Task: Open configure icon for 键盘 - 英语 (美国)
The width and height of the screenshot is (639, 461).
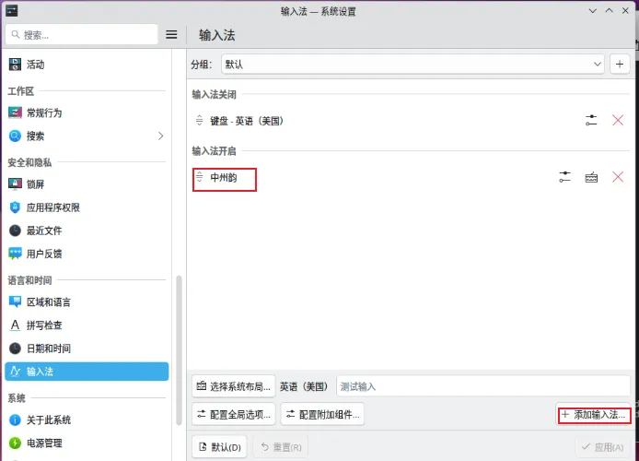Action: click(x=591, y=121)
